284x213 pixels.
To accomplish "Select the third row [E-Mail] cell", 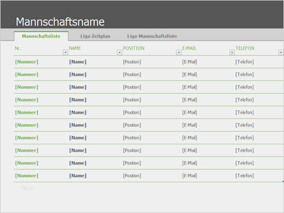I will [x=189, y=87].
